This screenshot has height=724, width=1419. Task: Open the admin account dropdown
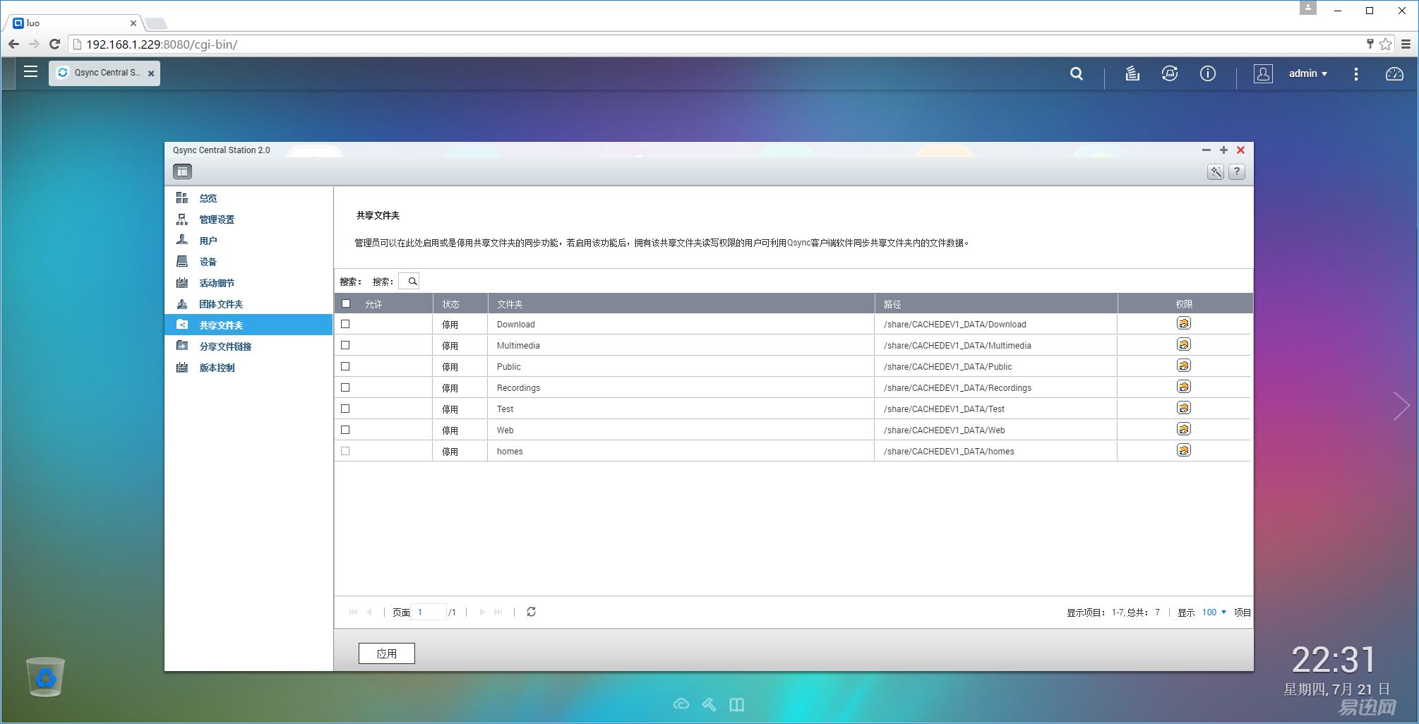point(1307,73)
